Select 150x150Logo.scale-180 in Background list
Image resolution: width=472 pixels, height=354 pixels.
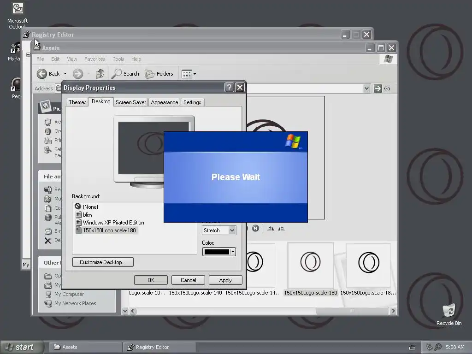(x=106, y=230)
